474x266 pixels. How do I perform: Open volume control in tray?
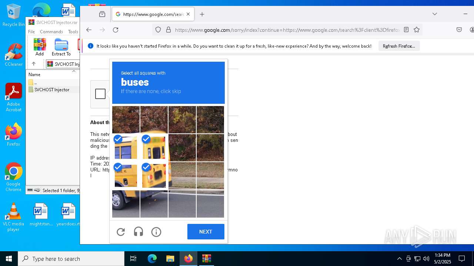pos(426,259)
